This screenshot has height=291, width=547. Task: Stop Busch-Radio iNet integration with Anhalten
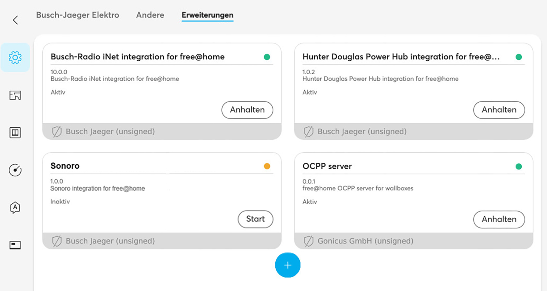pos(247,110)
